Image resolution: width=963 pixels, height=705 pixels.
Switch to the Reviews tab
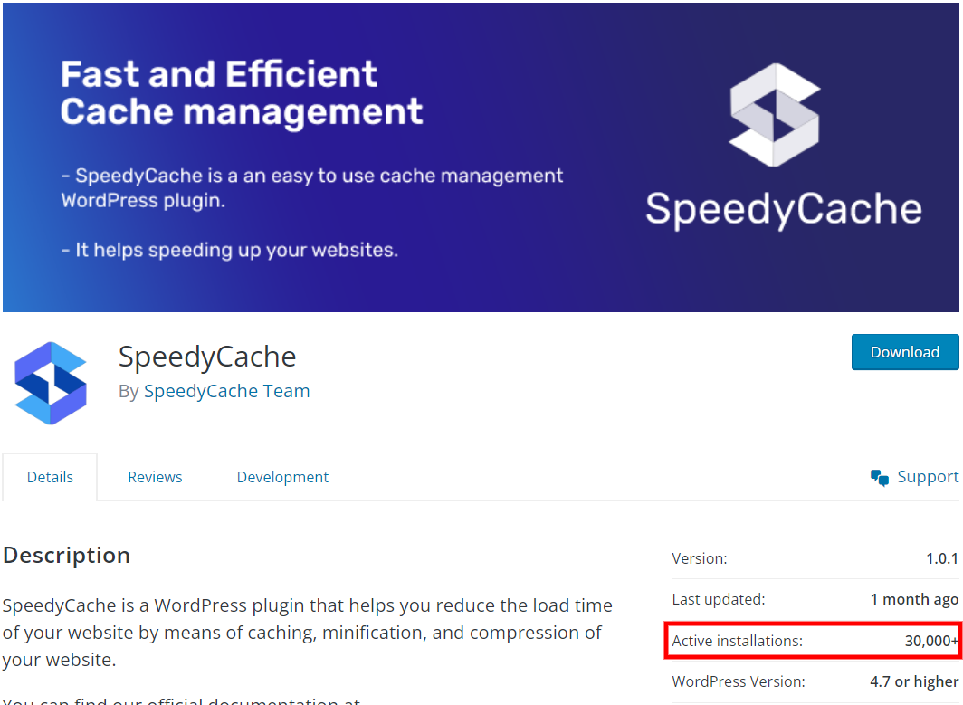[155, 477]
